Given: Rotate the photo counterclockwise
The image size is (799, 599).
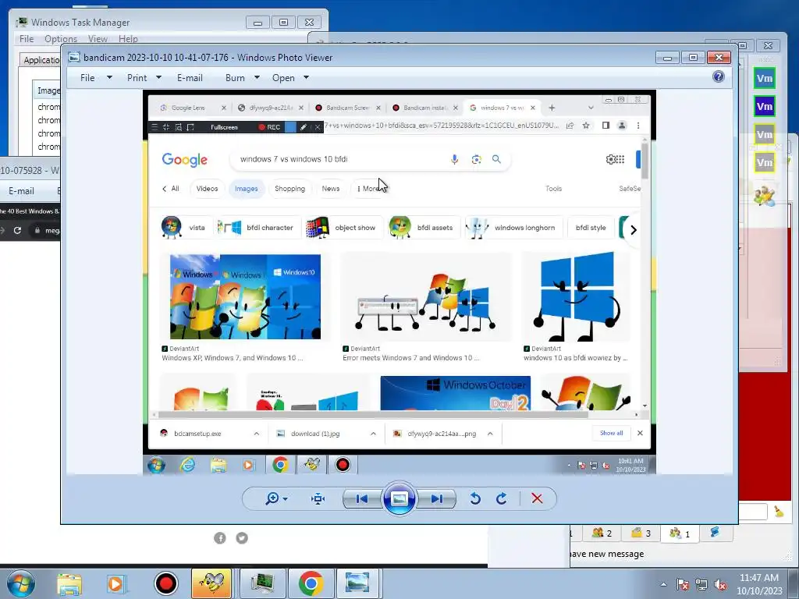Looking at the screenshot, I should click(475, 498).
